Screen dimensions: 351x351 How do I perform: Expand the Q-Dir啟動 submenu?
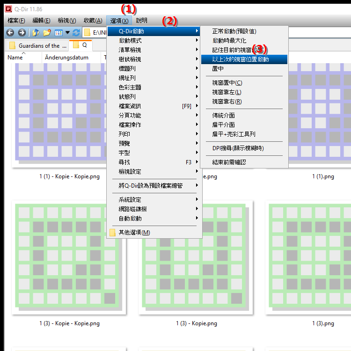click(154, 31)
